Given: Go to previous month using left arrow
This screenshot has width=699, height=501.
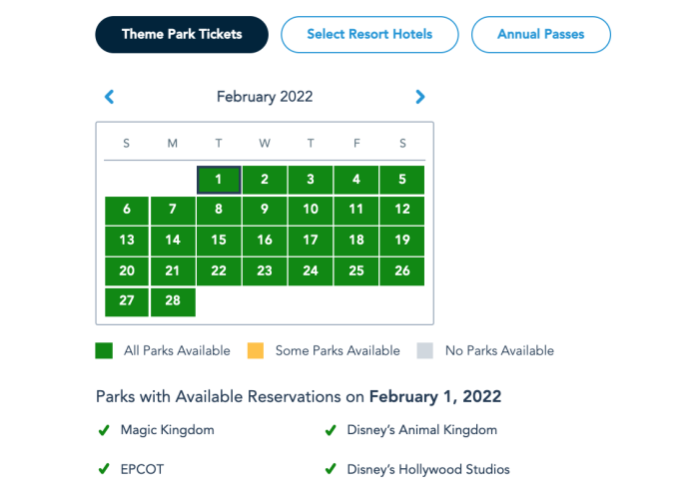Looking at the screenshot, I should pos(110,97).
